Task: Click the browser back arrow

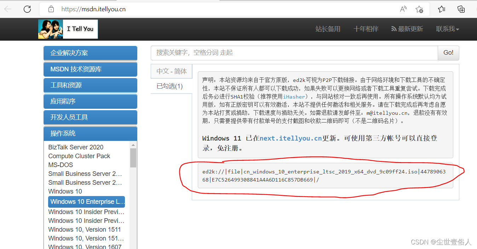Action: [8, 9]
